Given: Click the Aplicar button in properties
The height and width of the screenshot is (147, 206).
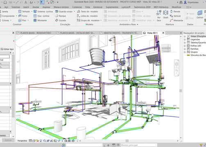Looking at the screenshot, I should click(8, 140).
